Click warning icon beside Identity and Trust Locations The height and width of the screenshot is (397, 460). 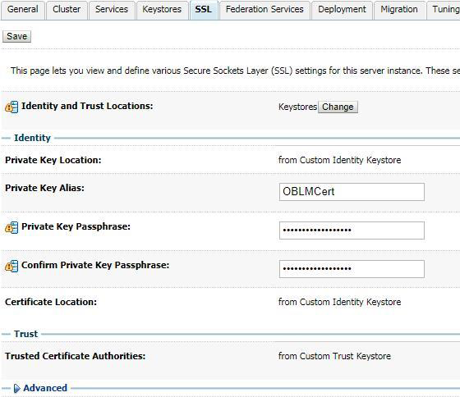[x=11, y=107]
